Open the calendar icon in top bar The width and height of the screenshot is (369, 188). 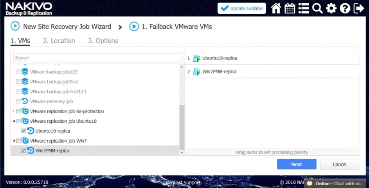tap(290, 8)
